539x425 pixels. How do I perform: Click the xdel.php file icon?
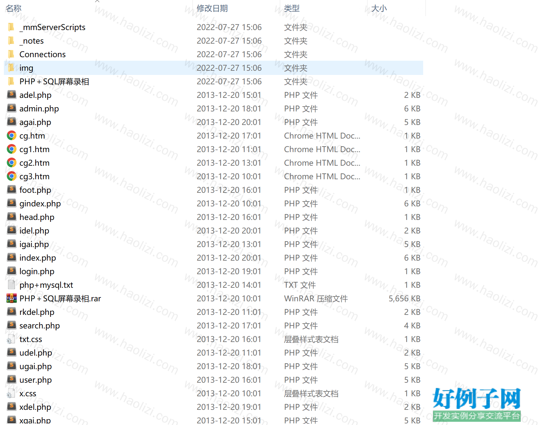click(12, 406)
